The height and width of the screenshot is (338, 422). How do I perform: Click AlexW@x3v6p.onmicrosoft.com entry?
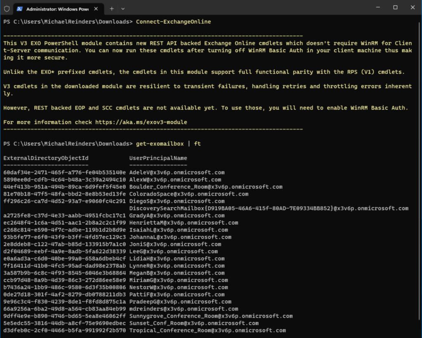point(175,179)
